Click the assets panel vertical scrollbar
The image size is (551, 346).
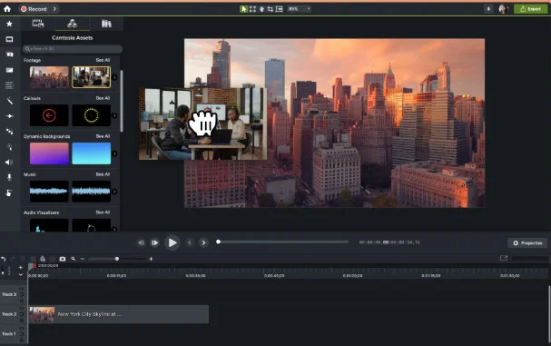pos(122,102)
